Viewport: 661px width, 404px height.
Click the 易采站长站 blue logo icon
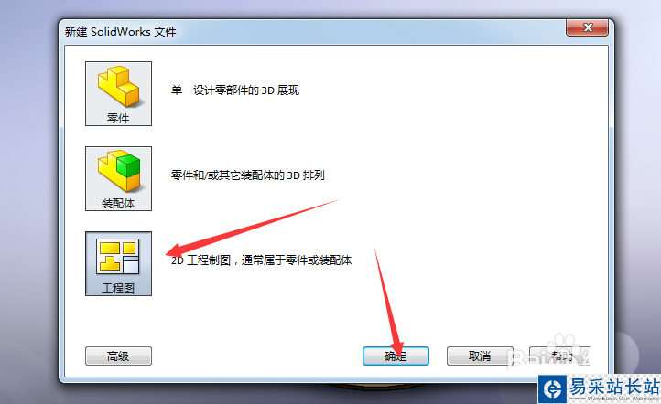[552, 388]
